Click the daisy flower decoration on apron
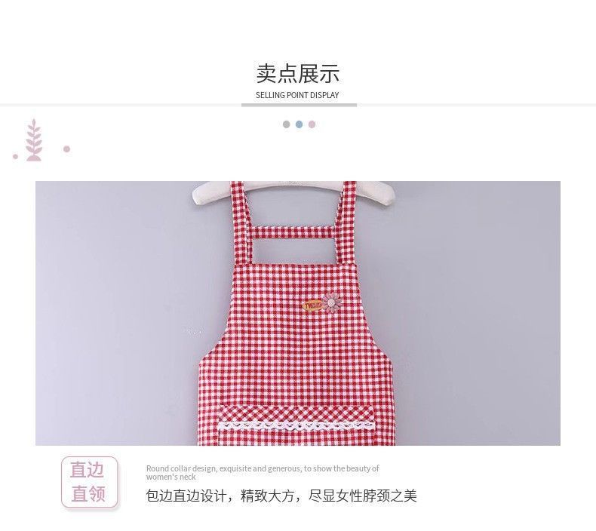This screenshot has width=596, height=531. click(x=331, y=302)
